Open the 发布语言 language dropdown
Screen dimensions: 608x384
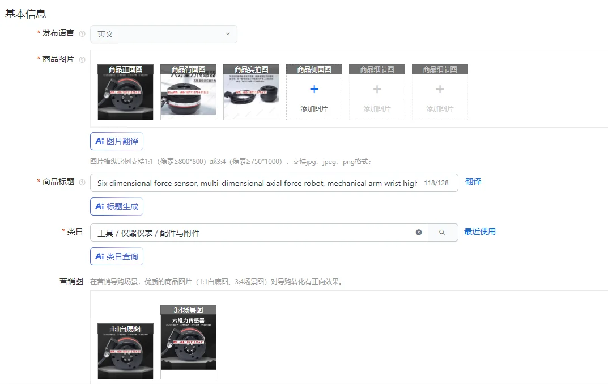[x=164, y=34]
